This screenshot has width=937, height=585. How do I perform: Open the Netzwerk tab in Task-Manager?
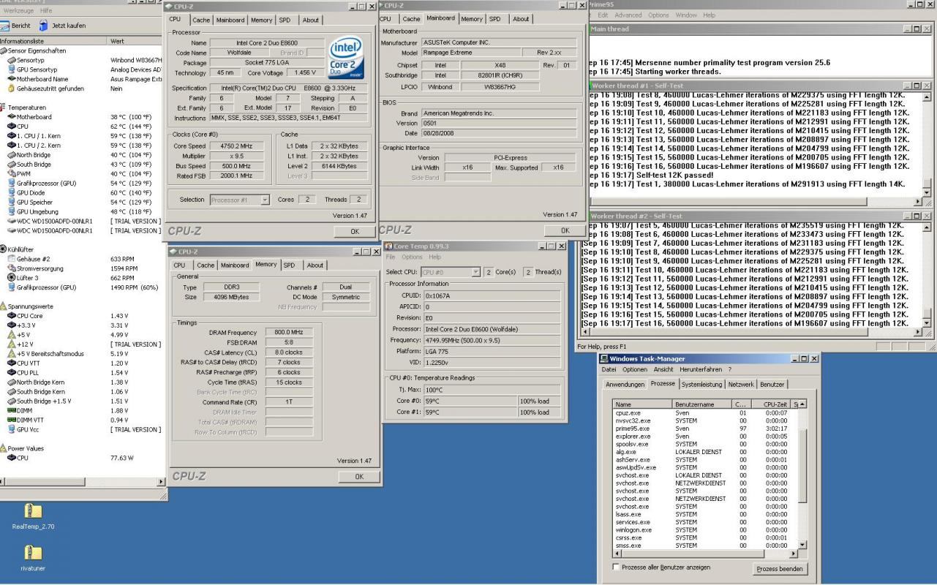pos(740,384)
